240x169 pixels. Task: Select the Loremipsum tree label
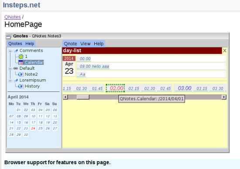click(33, 80)
